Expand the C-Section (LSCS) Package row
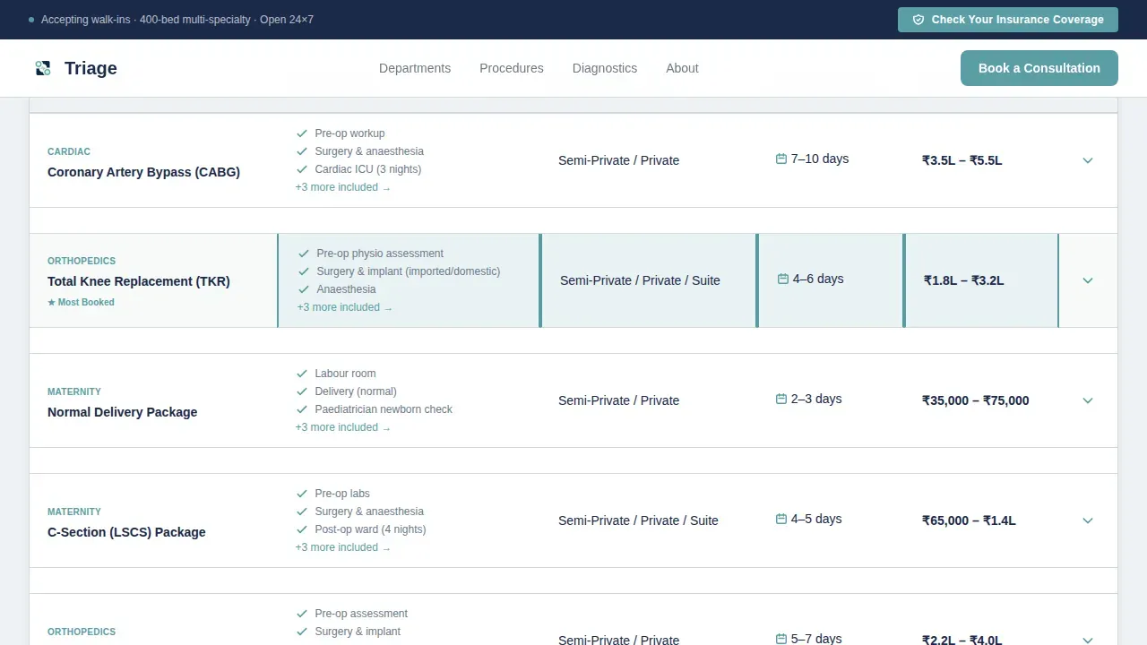Image resolution: width=1147 pixels, height=645 pixels. (x=1088, y=520)
